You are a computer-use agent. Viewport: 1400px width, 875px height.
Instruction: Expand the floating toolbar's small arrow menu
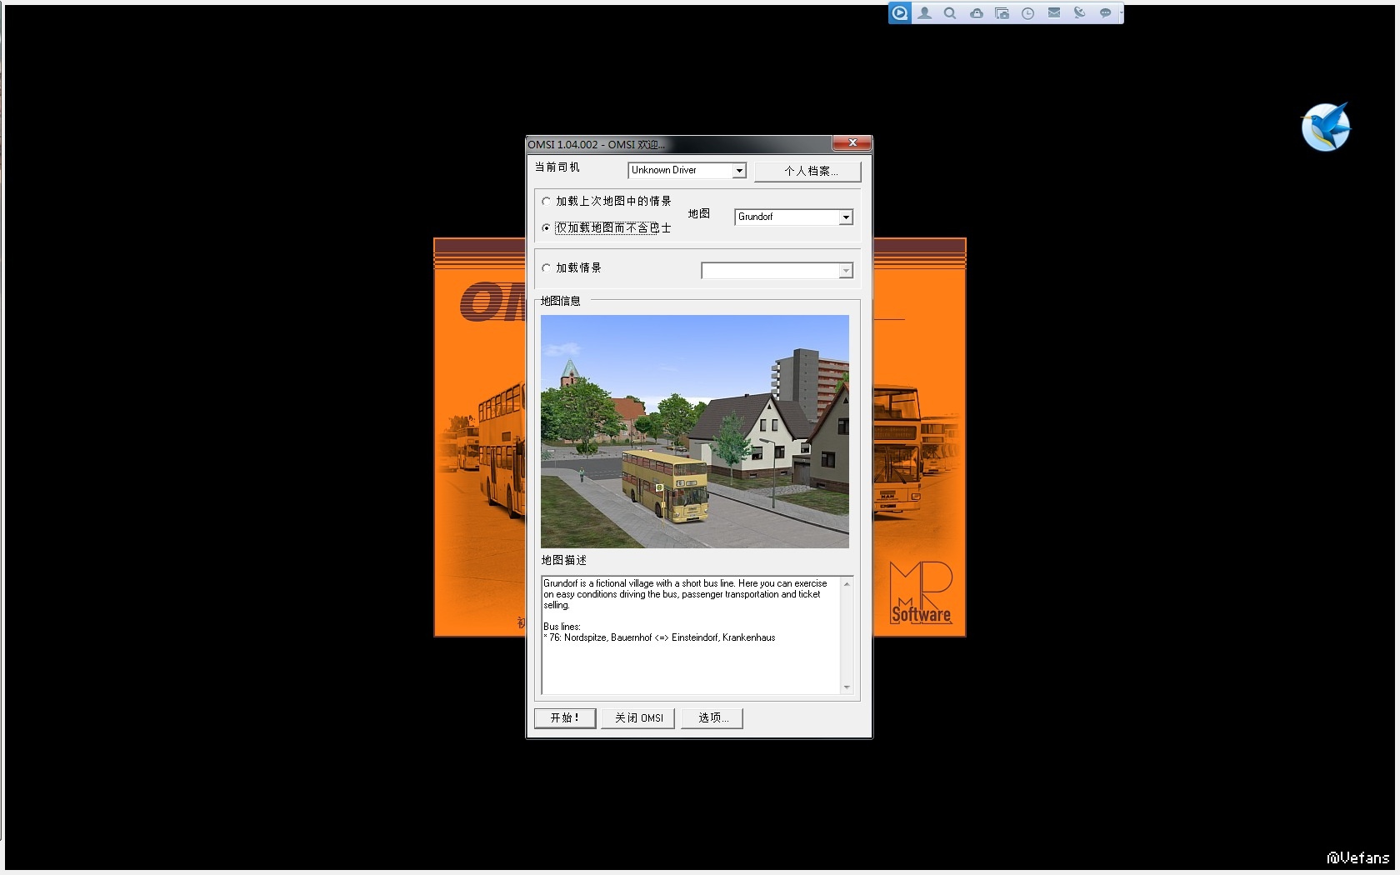point(1121,13)
